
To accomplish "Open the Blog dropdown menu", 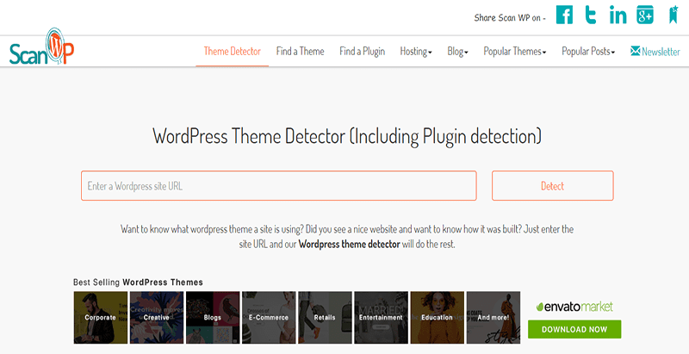I will coord(457,52).
